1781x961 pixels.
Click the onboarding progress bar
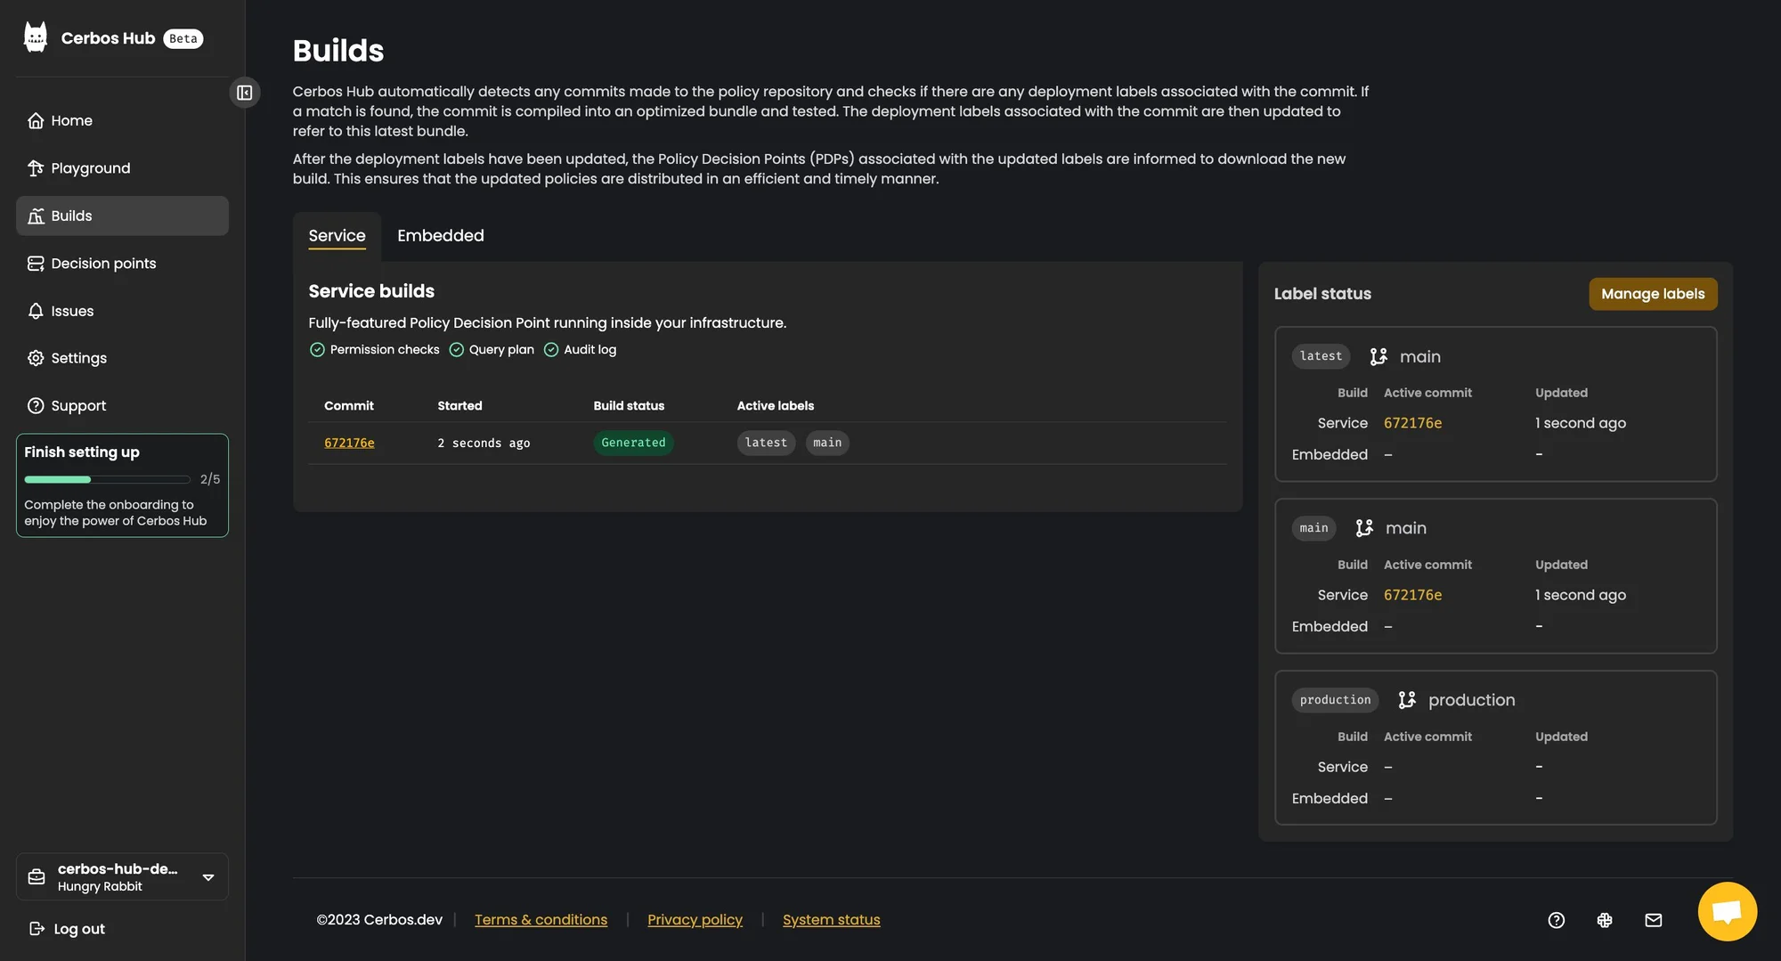tap(107, 479)
